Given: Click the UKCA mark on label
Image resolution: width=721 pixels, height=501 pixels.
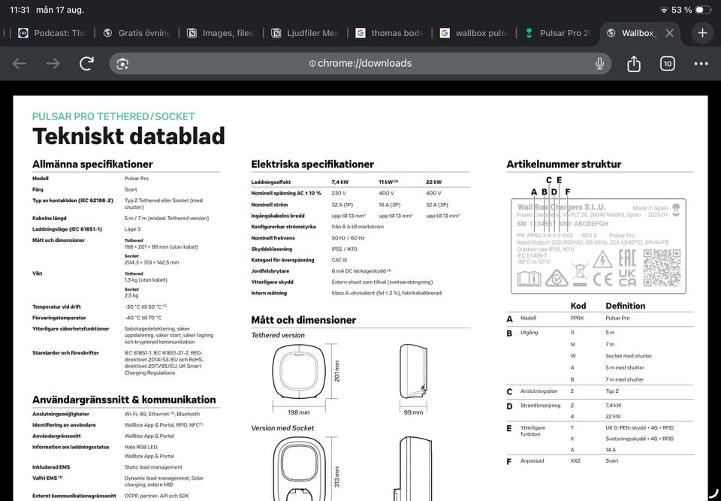Looking at the screenshot, I should (628, 277).
